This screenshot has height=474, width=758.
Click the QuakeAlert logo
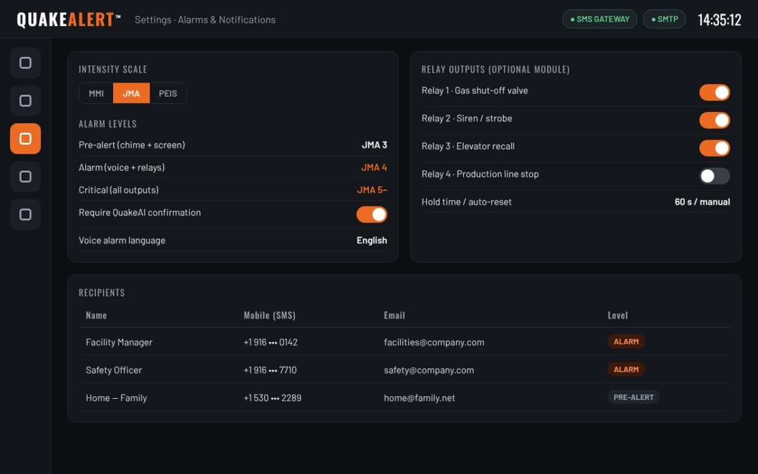coord(69,20)
